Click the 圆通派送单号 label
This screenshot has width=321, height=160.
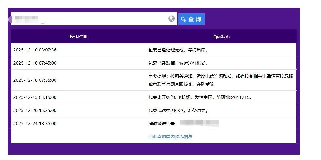(162, 123)
